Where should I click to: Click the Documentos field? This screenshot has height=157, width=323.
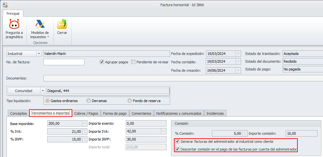pyautogui.click(x=183, y=78)
